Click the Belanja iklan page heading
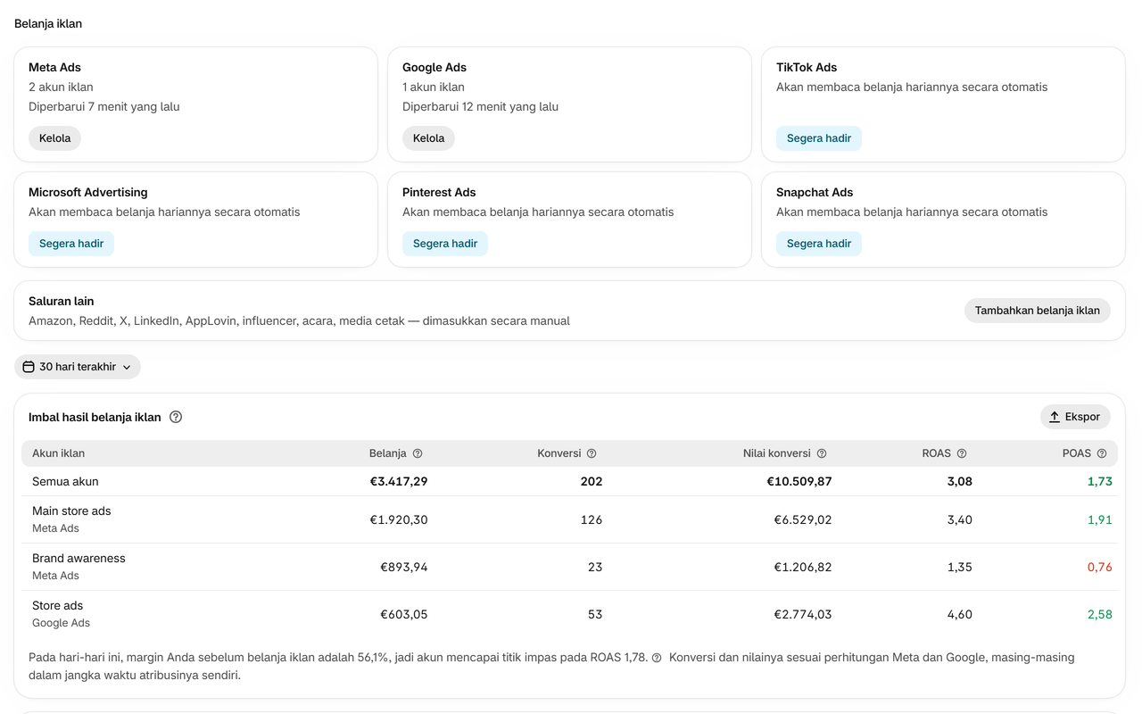 48,23
